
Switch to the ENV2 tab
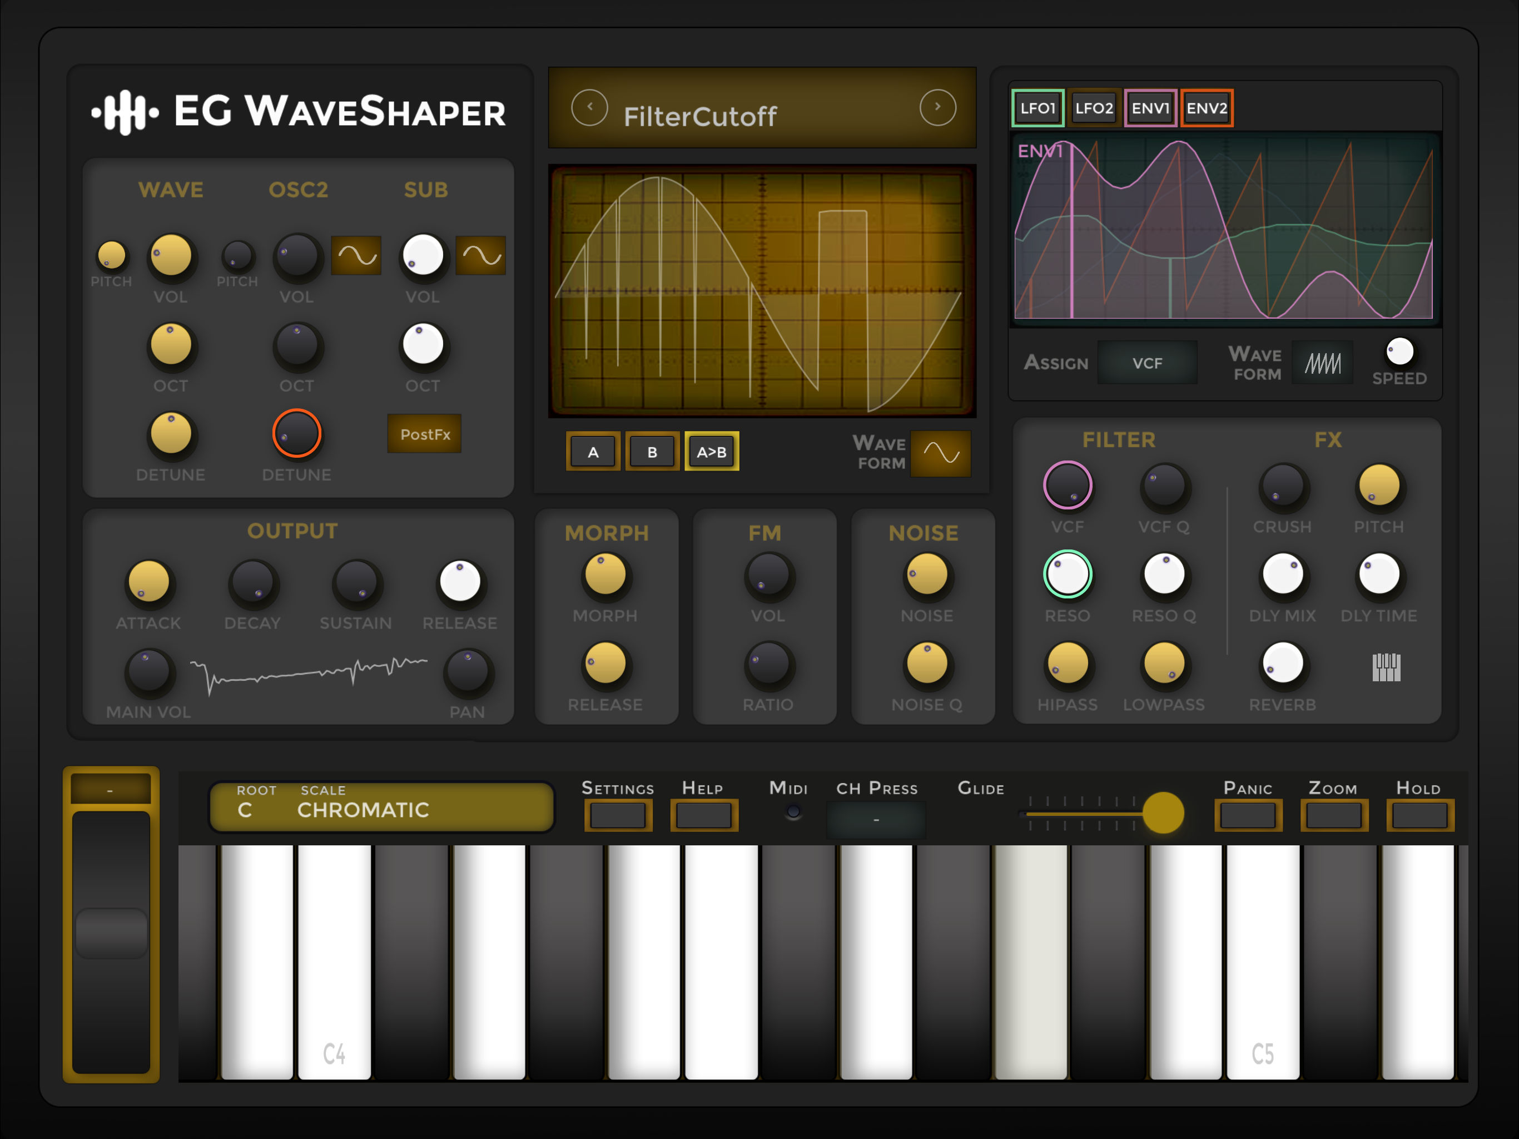coord(1207,108)
